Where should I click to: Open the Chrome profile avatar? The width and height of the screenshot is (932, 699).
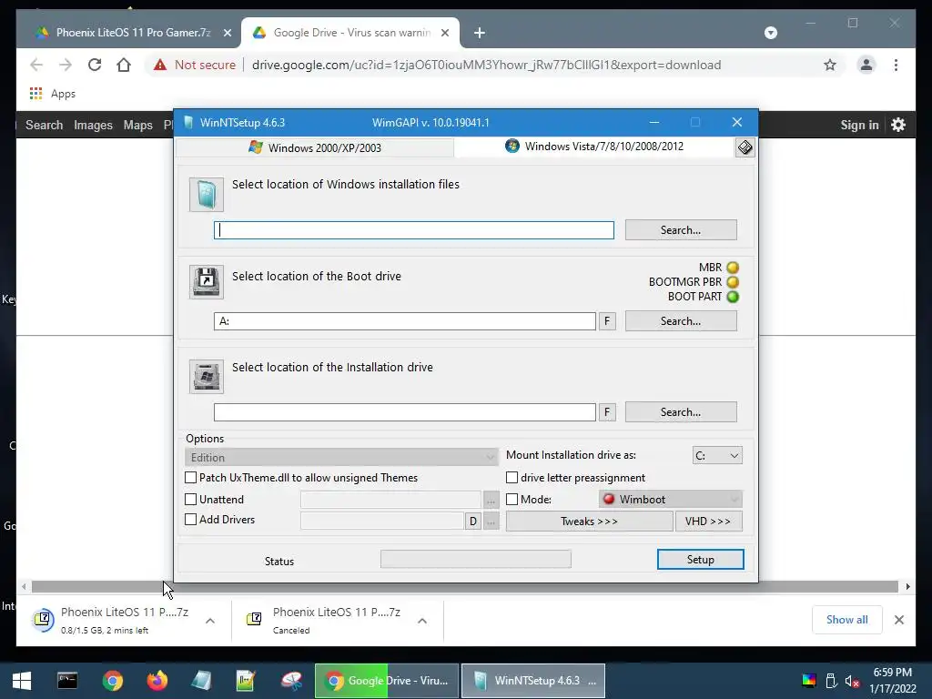(866, 65)
